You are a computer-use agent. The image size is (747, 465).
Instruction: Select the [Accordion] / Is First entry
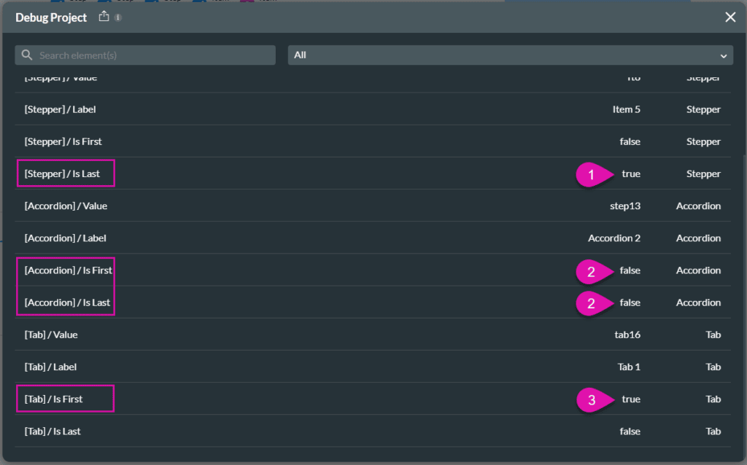click(68, 270)
